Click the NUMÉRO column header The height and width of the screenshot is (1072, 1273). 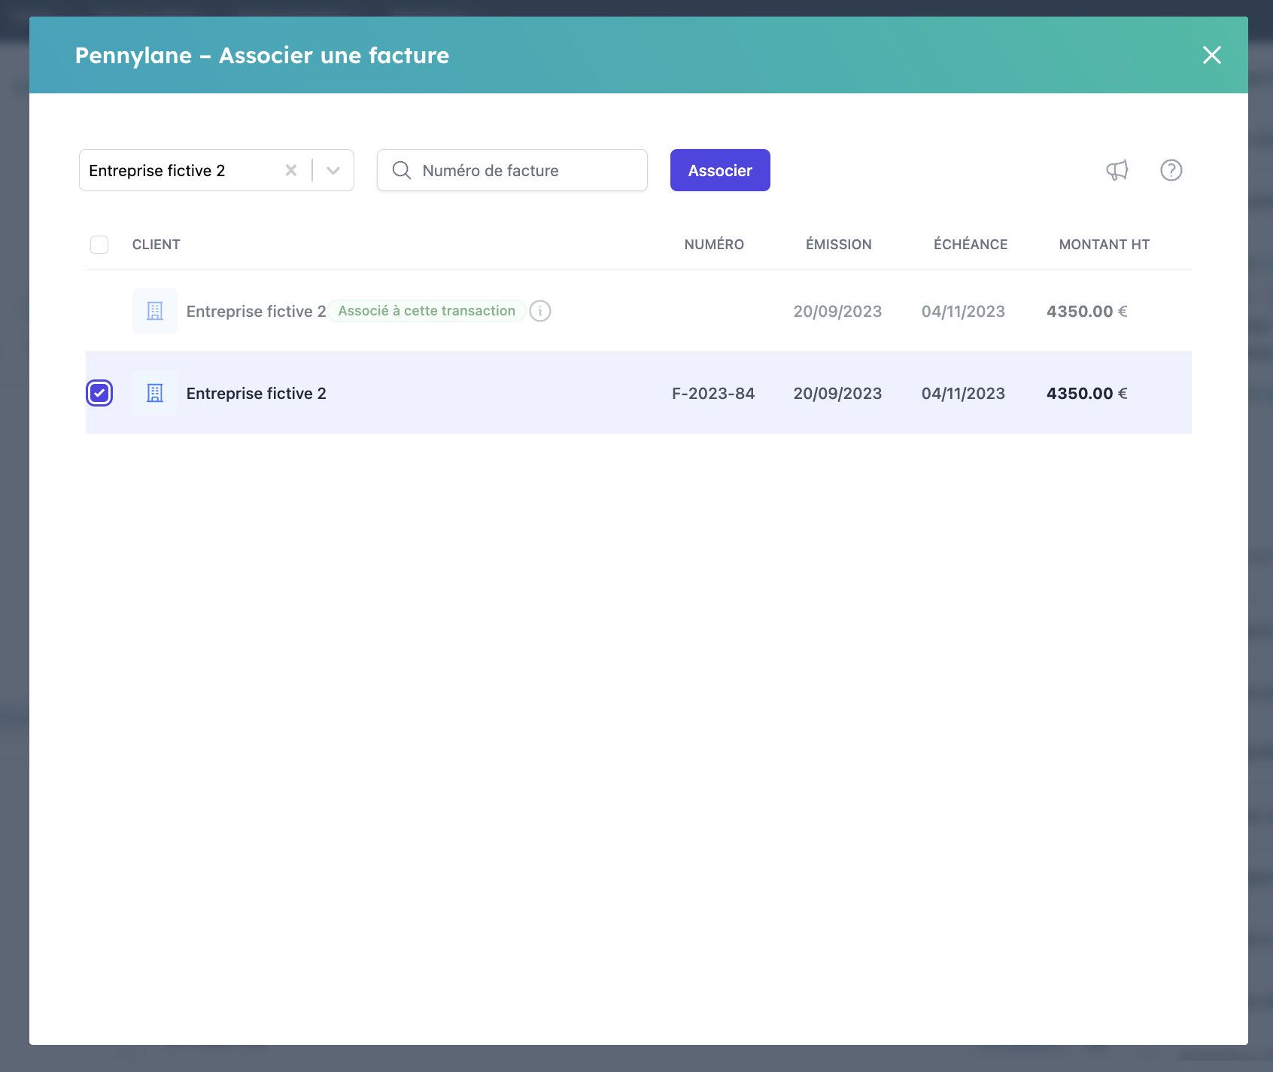(714, 245)
